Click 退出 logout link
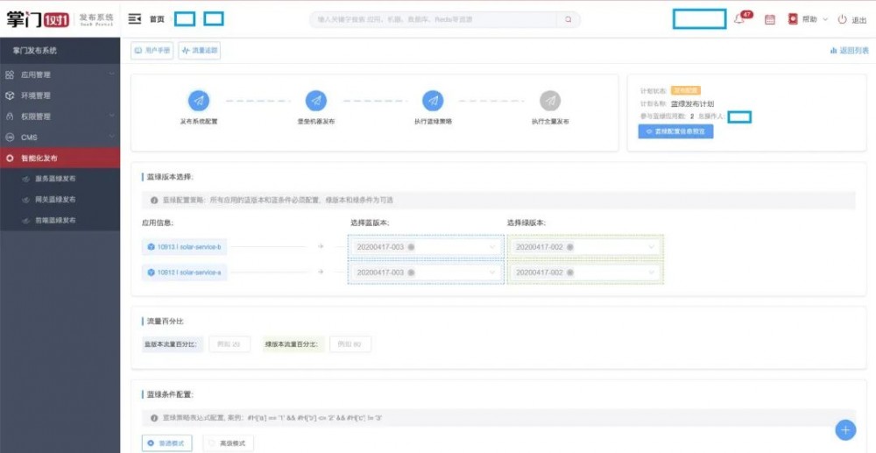The height and width of the screenshot is (453, 876). click(x=859, y=19)
